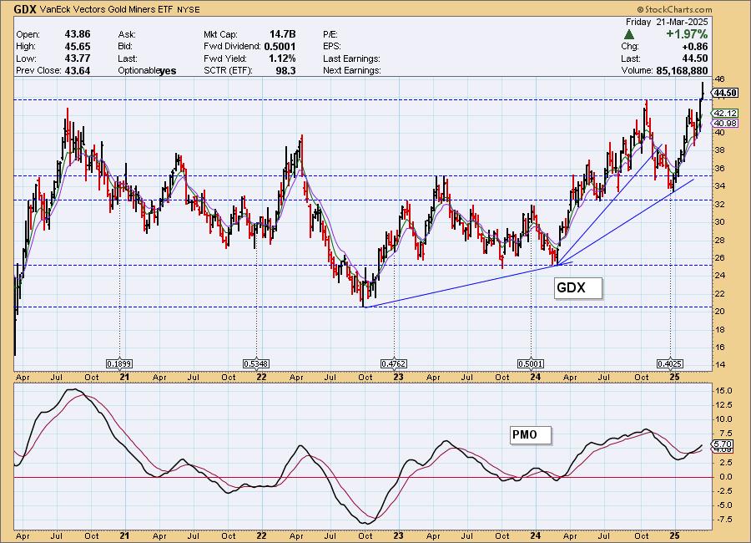This screenshot has width=751, height=543.
Task: Click the 'Bid:' label
Action: click(x=125, y=47)
